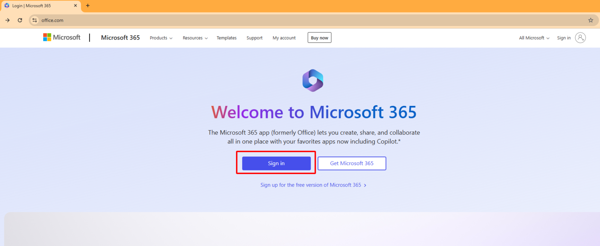Reload the page
600x246 pixels.
(x=20, y=20)
